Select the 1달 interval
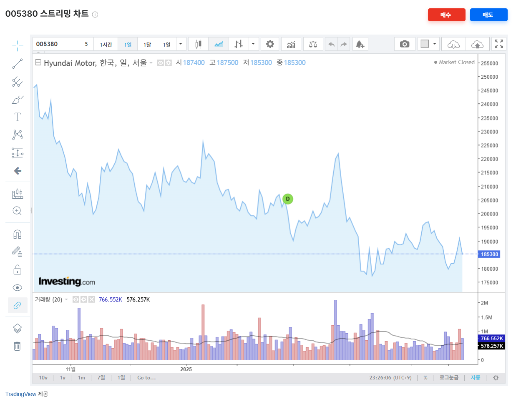Image resolution: width=516 pixels, height=404 pixels. (147, 44)
